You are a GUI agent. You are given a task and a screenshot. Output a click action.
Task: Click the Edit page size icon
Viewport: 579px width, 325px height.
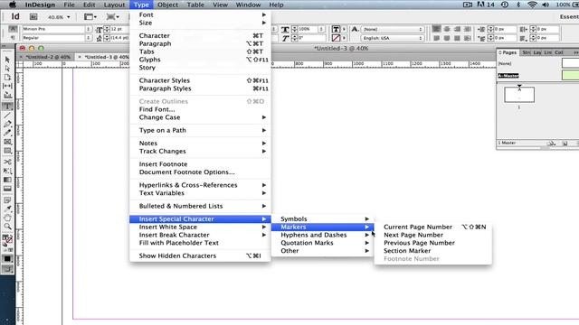pos(551,143)
